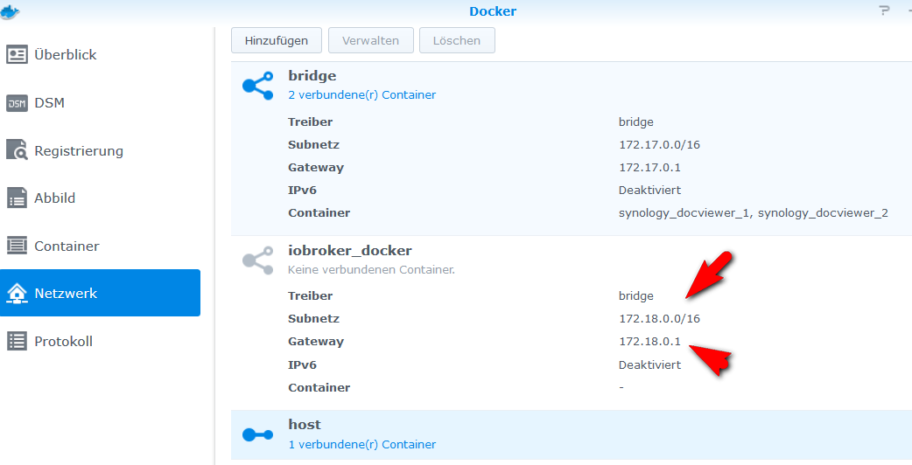Open the Netzwerk sidebar tab

coord(100,294)
